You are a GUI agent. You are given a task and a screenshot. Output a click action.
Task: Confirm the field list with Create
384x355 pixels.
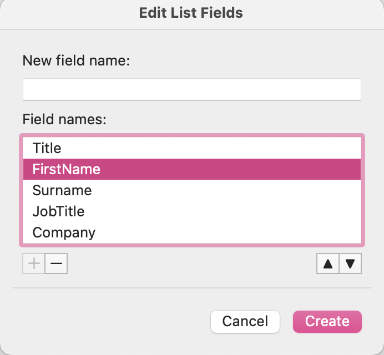point(327,321)
